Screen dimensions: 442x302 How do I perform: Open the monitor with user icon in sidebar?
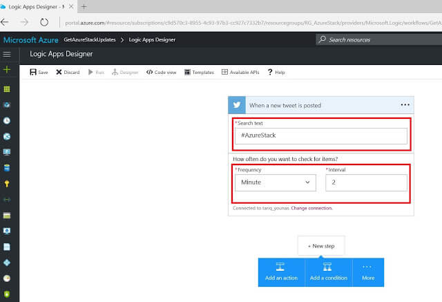[x=7, y=232]
